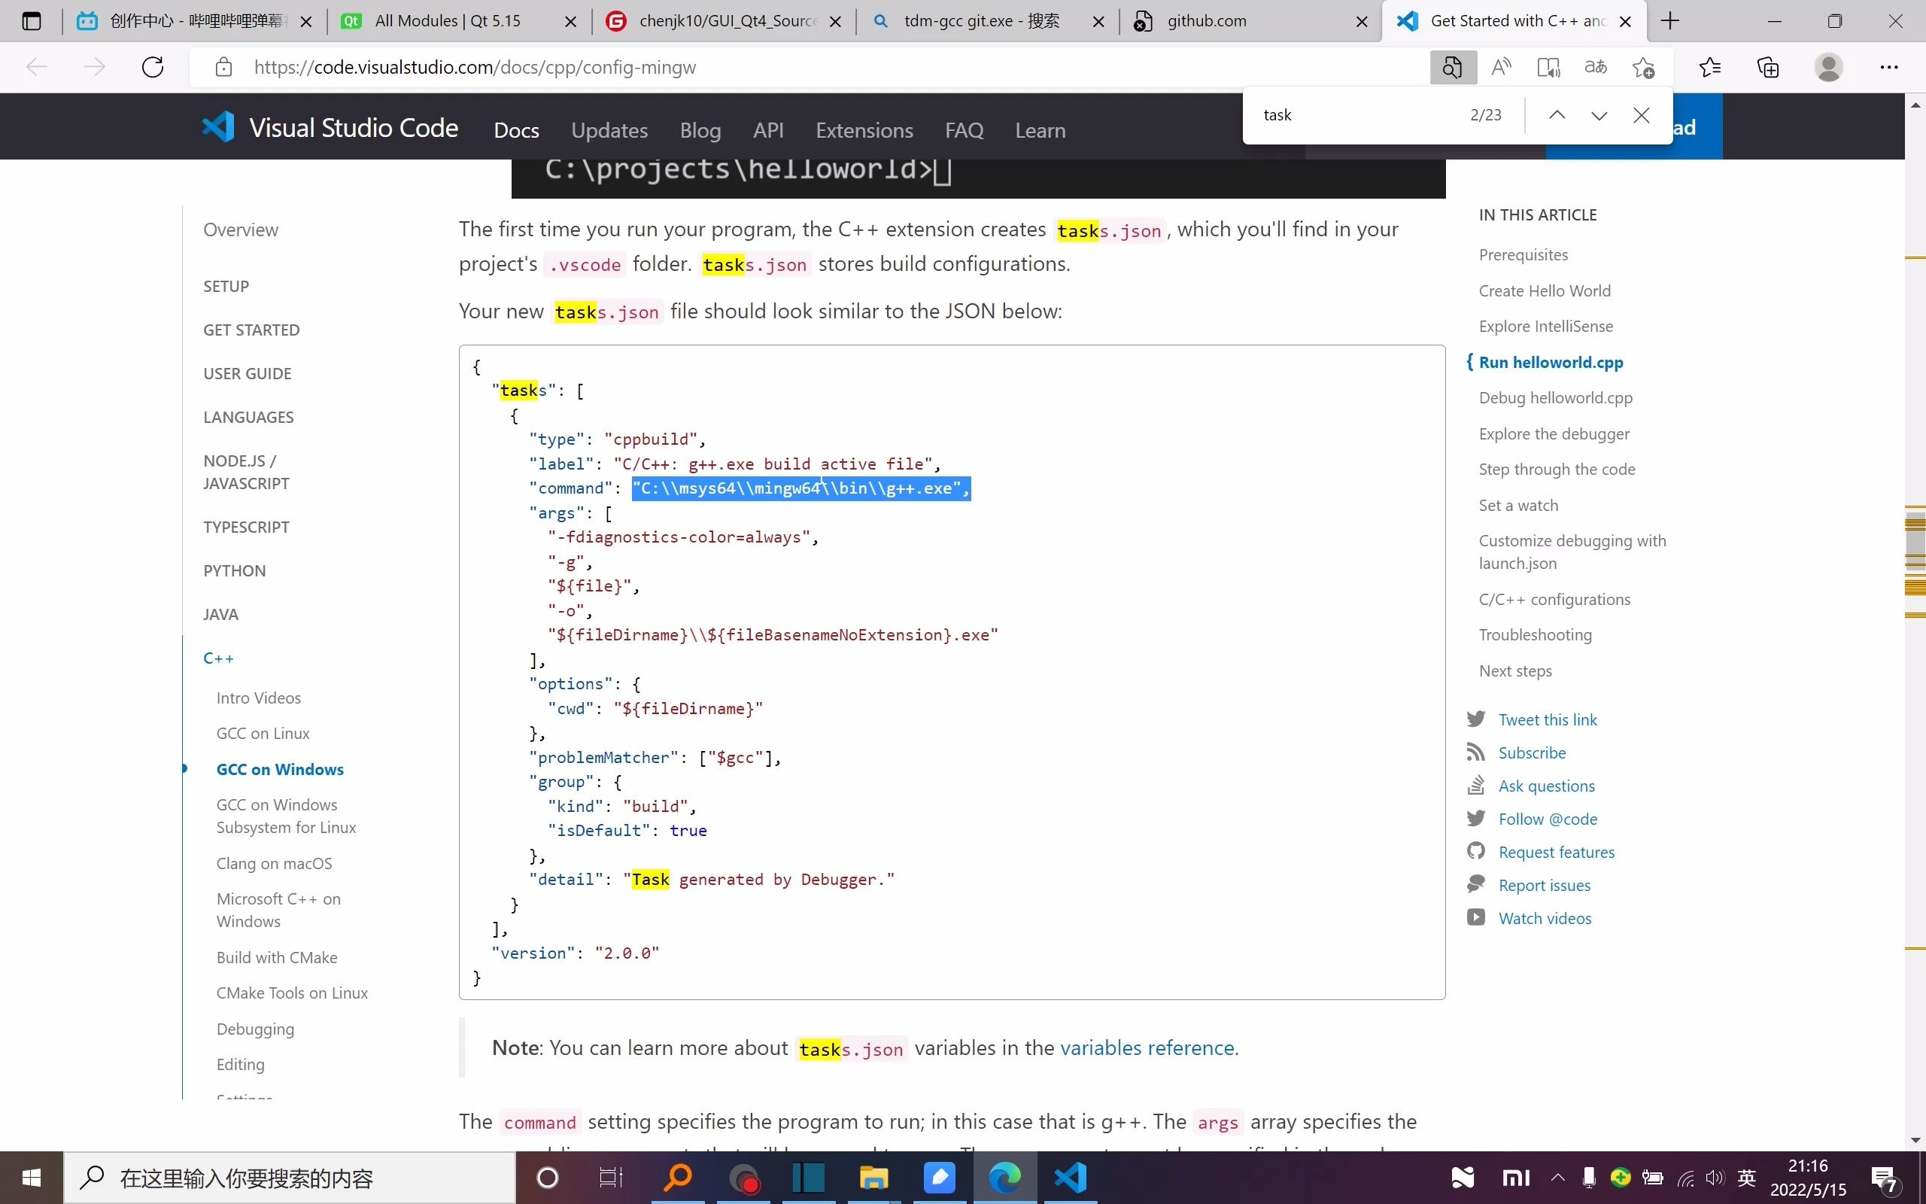
Task: Open the variables reference link
Action: click(x=1147, y=1048)
